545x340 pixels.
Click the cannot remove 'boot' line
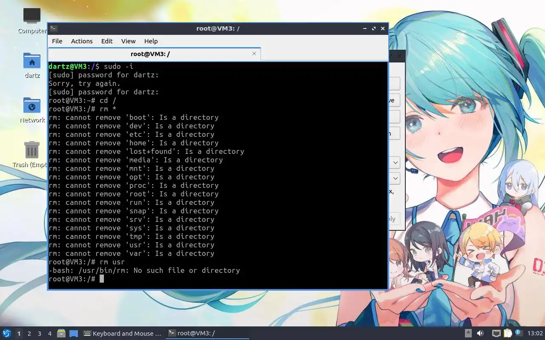pos(133,117)
